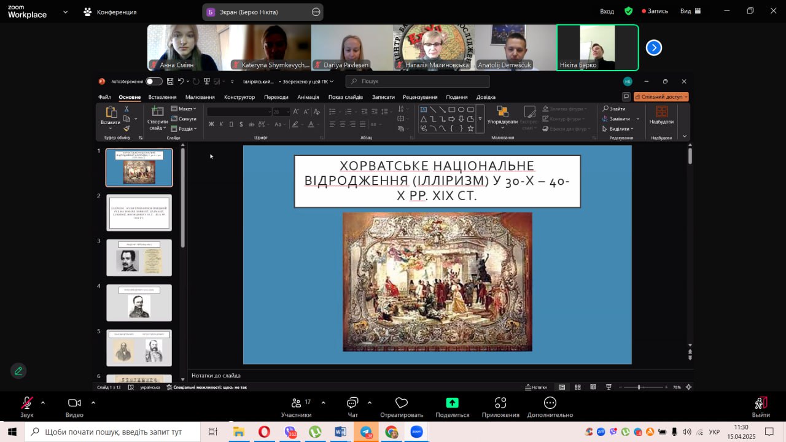Image resolution: width=786 pixels, height=442 pixels.
Task: Toggle Underline (П) formatting
Action: coord(231,124)
